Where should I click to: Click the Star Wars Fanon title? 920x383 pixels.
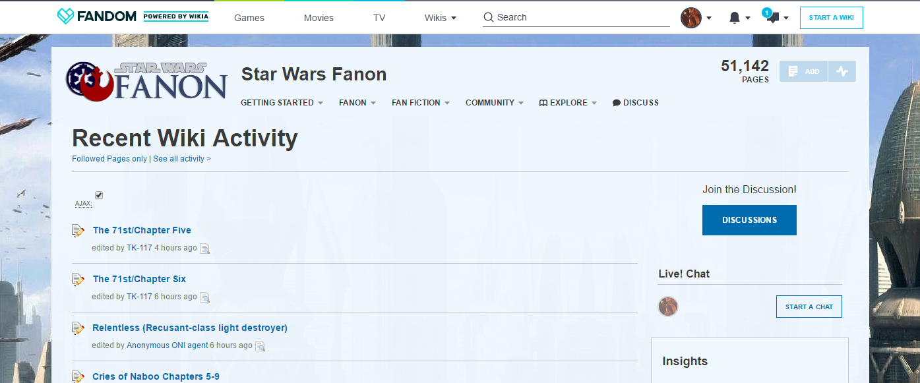pos(314,74)
